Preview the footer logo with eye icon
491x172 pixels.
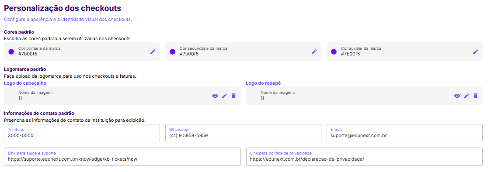pos(457,96)
